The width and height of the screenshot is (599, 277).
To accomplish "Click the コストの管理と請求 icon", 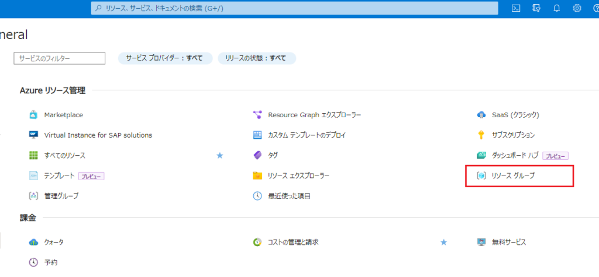I will pos(257,242).
